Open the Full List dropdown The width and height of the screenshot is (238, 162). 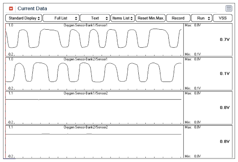(x=61, y=18)
